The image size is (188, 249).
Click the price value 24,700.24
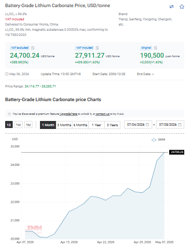tap(24, 55)
